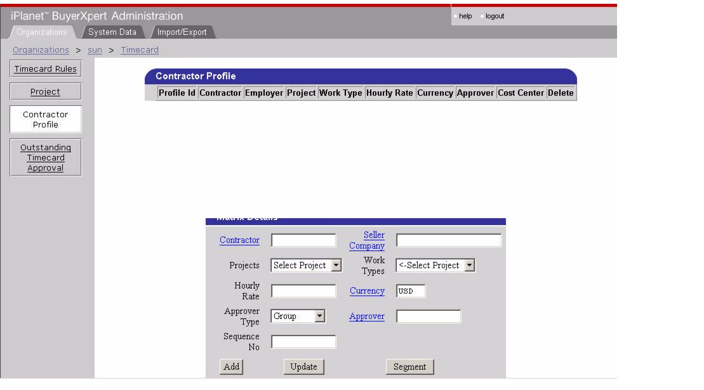
Task: Click the Currency column header
Action: coord(435,93)
